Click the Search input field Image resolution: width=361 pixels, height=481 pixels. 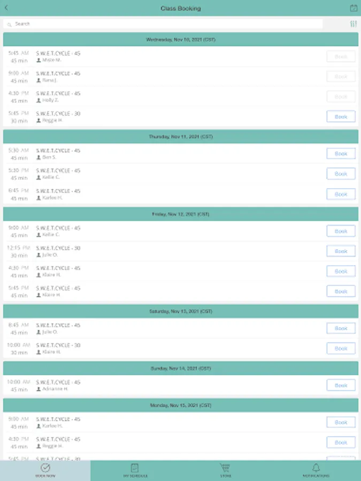pyautogui.click(x=166, y=24)
